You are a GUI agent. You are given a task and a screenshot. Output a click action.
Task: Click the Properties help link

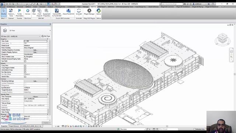(x=6, y=123)
